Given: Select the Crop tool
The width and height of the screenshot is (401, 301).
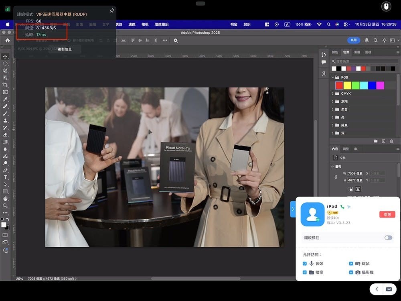Looking at the screenshot, I should point(5,85).
